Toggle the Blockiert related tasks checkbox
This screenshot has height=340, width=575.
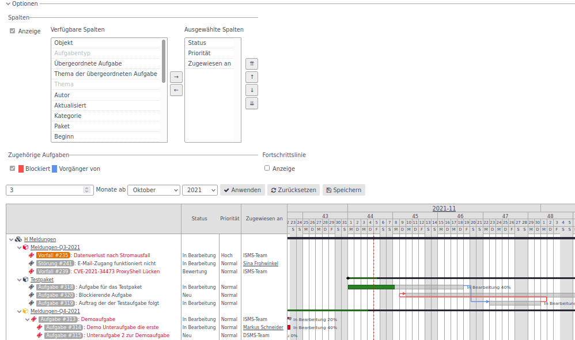(x=13, y=169)
